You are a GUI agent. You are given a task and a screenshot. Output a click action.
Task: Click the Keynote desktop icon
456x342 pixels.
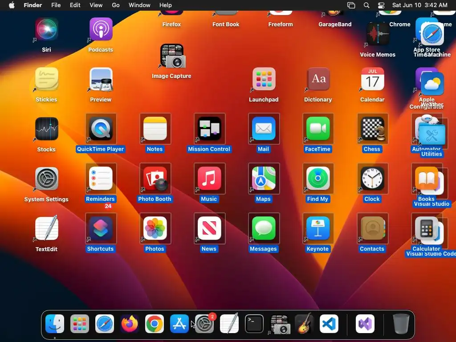pyautogui.click(x=318, y=228)
